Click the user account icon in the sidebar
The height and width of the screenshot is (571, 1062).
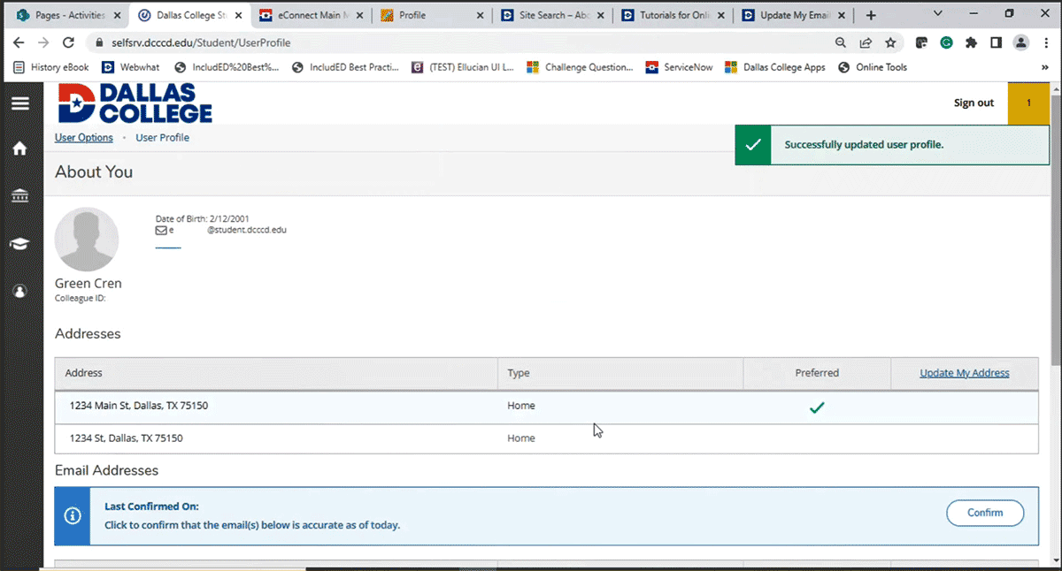tap(20, 292)
